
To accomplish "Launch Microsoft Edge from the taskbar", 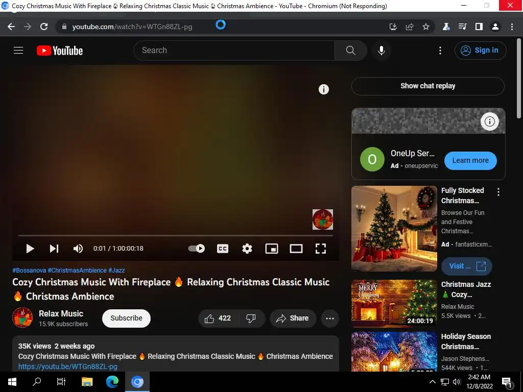I will tap(112, 382).
